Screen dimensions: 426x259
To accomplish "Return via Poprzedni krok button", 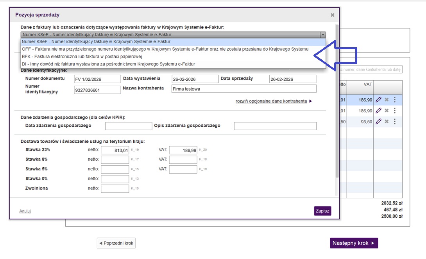I will click(116, 243).
